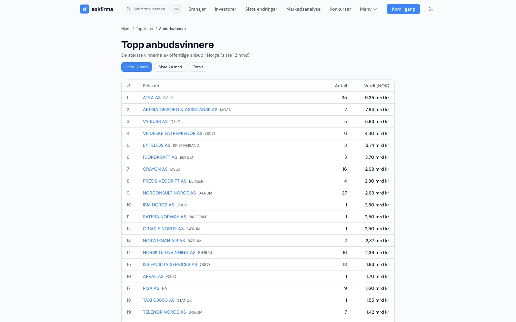Open TAXI 03650 AS link
Viewport: 516px width, 322px height.
click(x=159, y=300)
